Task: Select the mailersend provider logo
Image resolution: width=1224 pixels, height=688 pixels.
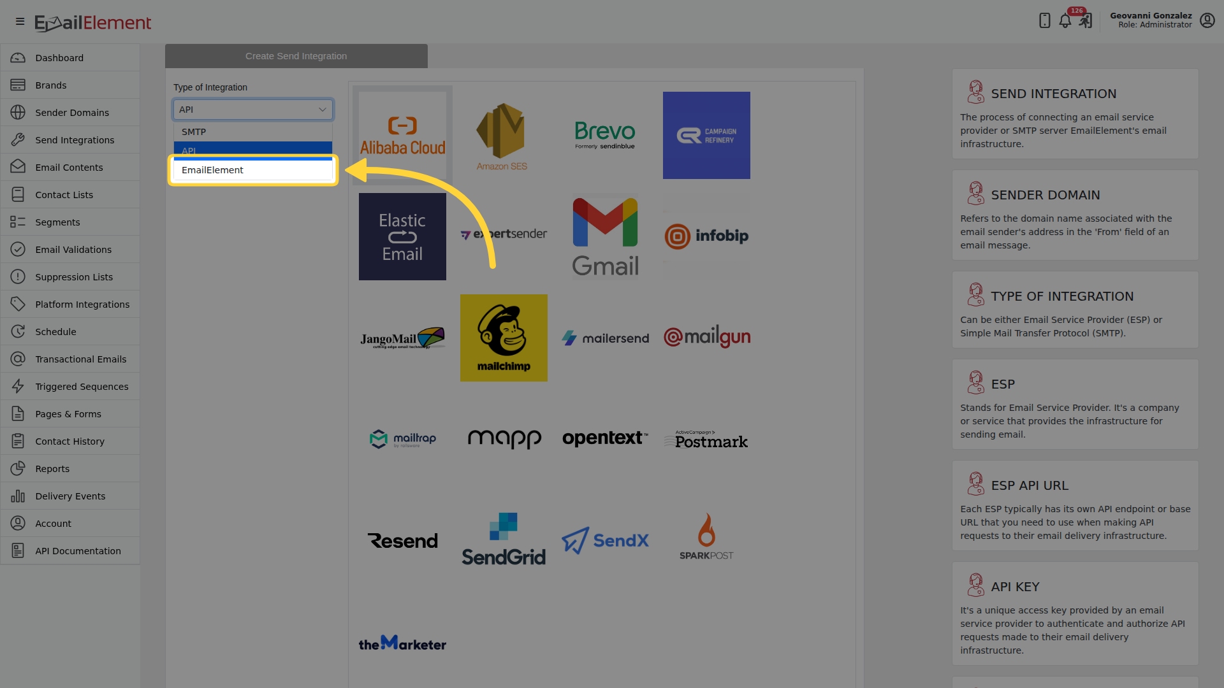Action: click(605, 338)
